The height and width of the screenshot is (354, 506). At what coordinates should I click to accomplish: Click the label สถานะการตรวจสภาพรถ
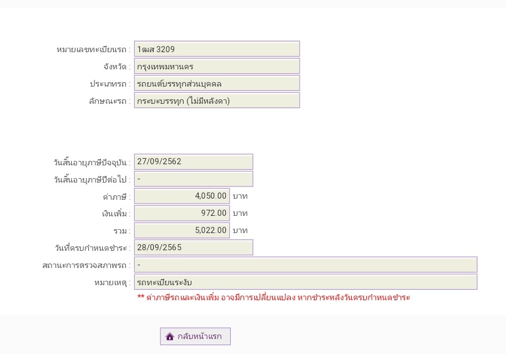tap(86, 265)
